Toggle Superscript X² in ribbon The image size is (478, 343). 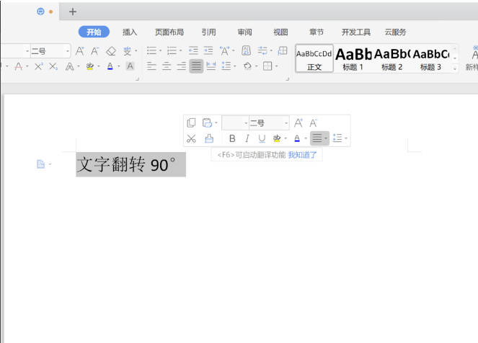tap(39, 66)
